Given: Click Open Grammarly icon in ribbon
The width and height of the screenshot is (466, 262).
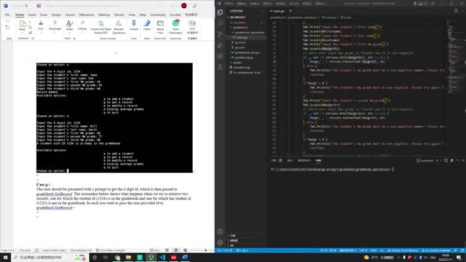Looking at the screenshot, I should 176,25.
